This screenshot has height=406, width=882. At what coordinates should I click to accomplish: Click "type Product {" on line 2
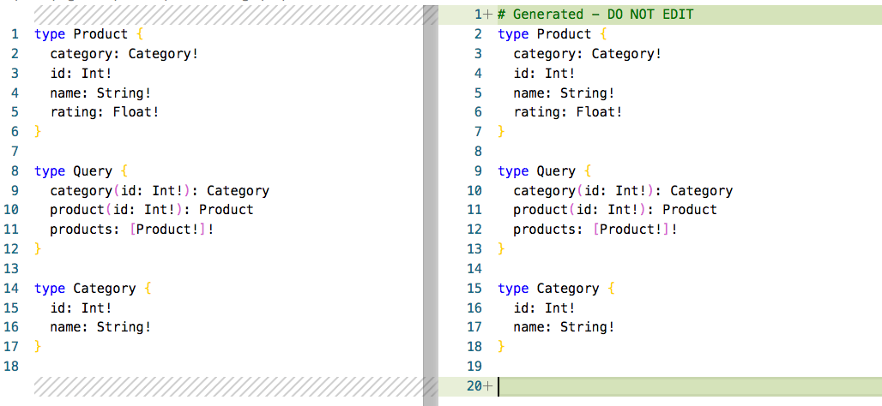[x=553, y=34]
